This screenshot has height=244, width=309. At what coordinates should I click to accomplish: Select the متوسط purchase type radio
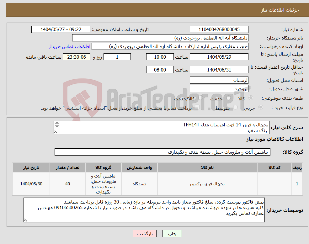pos(236,107)
